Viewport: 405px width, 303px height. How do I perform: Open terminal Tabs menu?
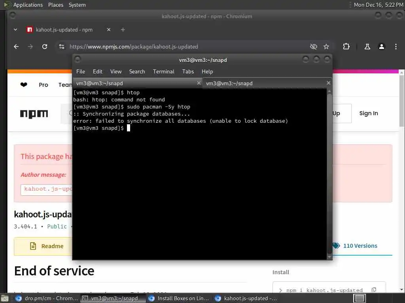pyautogui.click(x=188, y=71)
